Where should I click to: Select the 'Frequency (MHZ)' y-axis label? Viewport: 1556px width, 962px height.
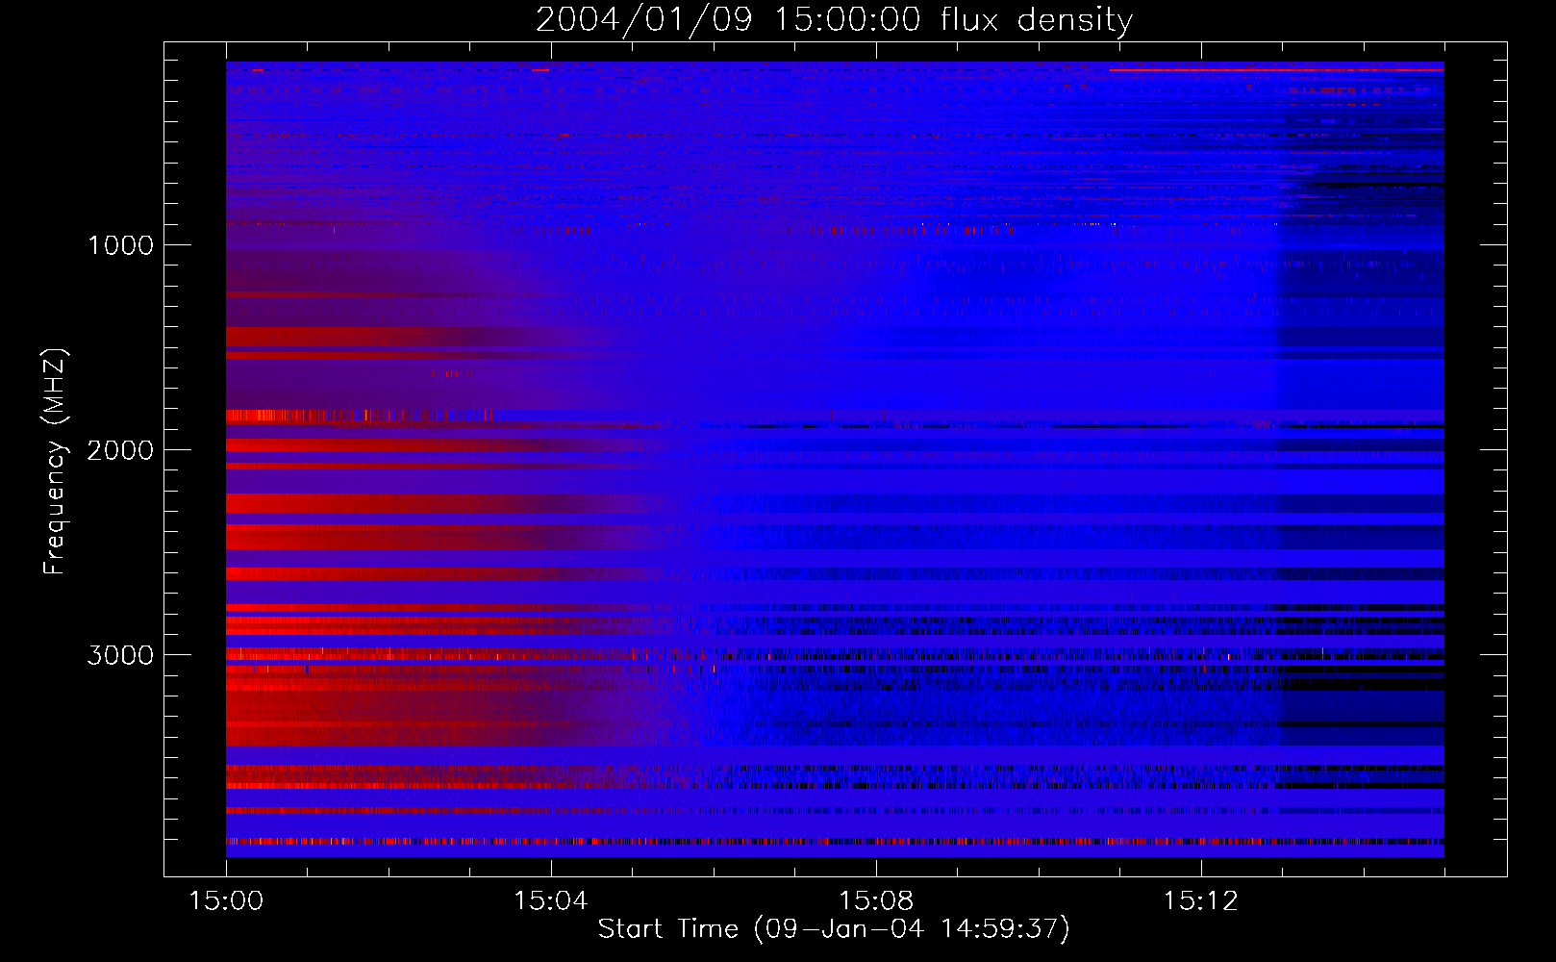pyautogui.click(x=55, y=462)
